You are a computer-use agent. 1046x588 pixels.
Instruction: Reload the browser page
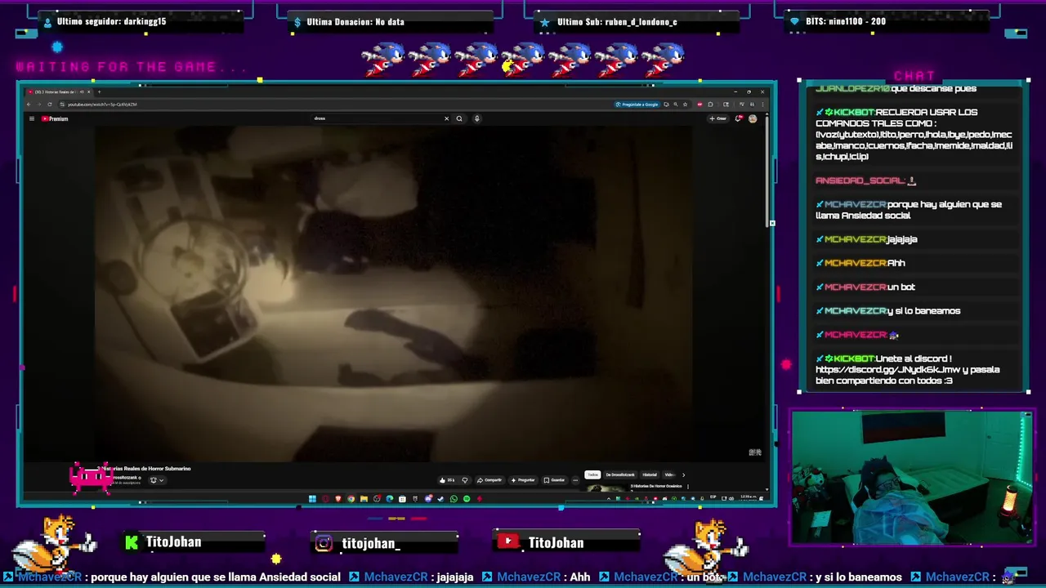[50, 105]
